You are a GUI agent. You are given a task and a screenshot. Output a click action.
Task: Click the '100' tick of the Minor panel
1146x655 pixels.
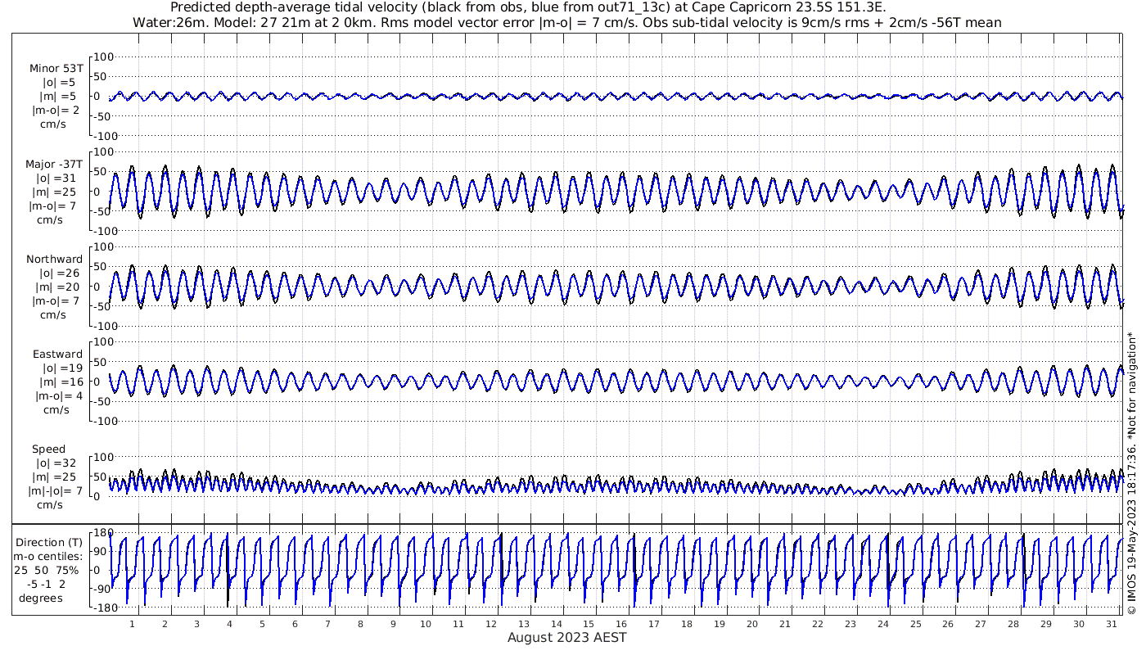[x=104, y=56]
